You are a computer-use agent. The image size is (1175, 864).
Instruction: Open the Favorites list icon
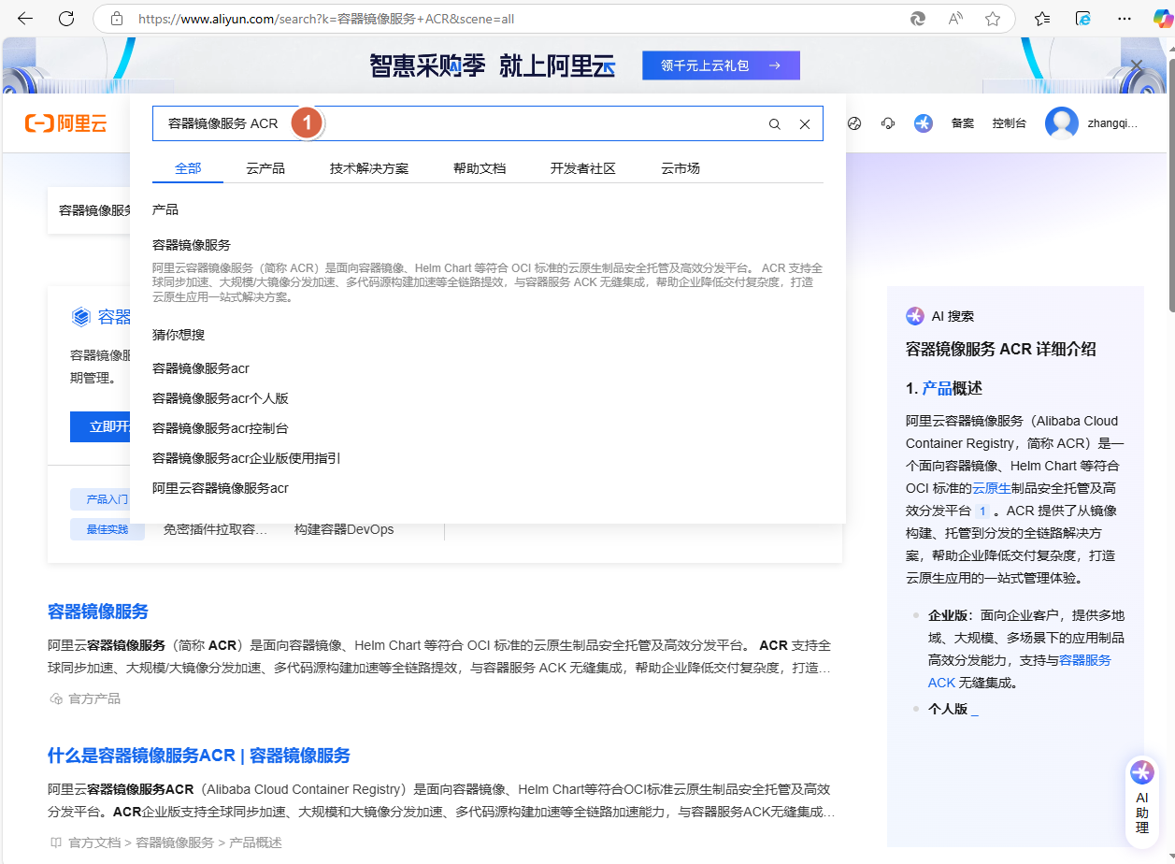[x=1042, y=19]
